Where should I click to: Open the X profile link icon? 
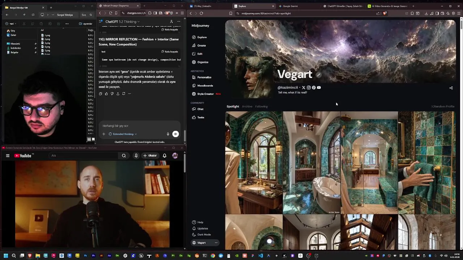click(303, 87)
